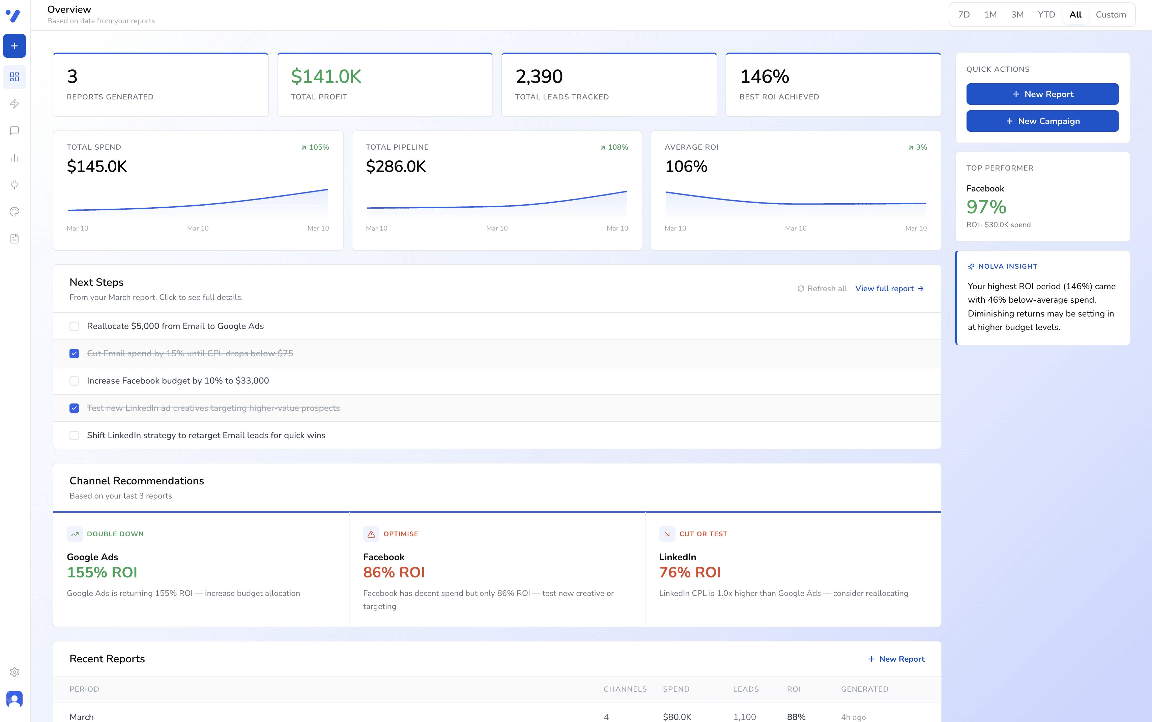
Task: Select the 1M period tab
Action: pyautogui.click(x=990, y=14)
